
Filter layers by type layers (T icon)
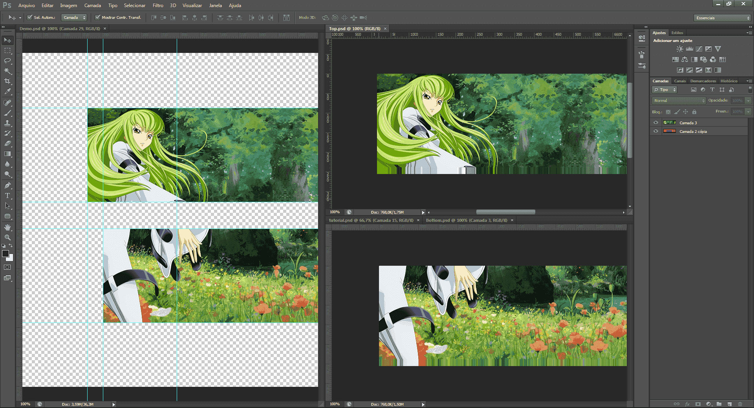[712, 90]
